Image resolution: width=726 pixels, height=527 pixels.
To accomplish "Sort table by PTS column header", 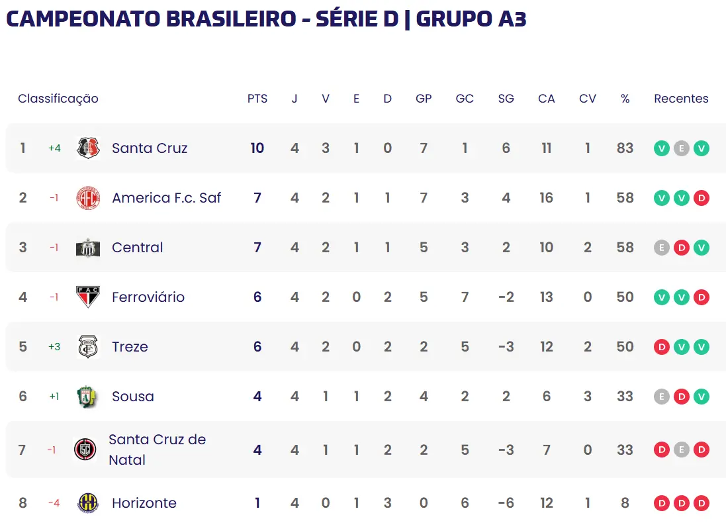I will [x=257, y=99].
